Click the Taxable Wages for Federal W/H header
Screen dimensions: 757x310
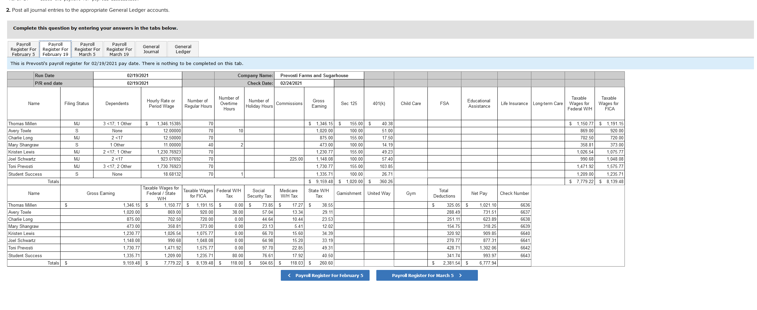580,103
